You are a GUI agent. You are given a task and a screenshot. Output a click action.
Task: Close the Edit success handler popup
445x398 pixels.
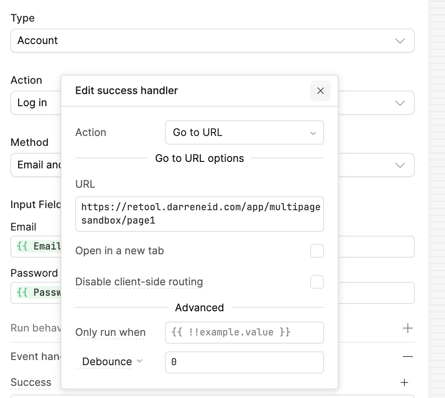320,91
